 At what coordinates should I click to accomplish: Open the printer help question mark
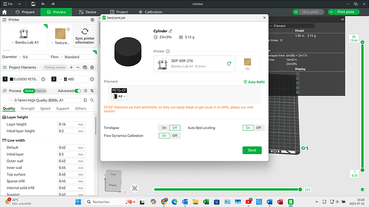click(167, 51)
